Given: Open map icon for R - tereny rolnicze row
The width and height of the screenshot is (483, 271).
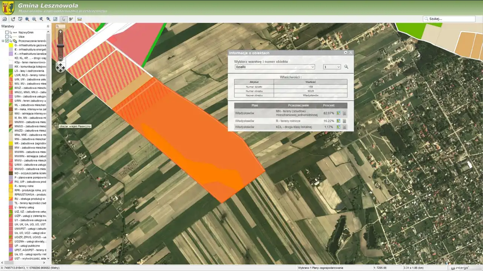Looking at the screenshot, I should (x=338, y=121).
